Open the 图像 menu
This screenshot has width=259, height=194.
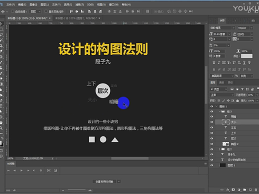pos(33,4)
